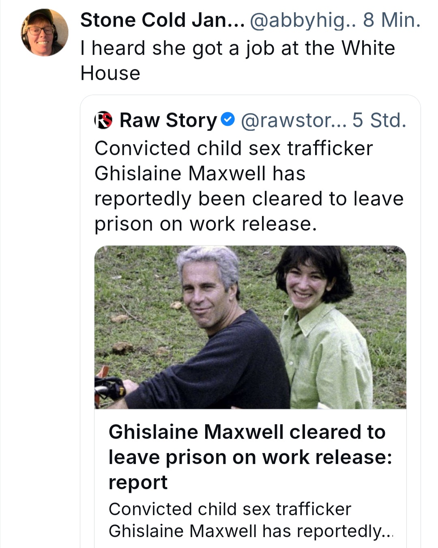Open the Stone Cold Jan display name
The width and height of the screenshot is (438, 548).
coord(162,20)
